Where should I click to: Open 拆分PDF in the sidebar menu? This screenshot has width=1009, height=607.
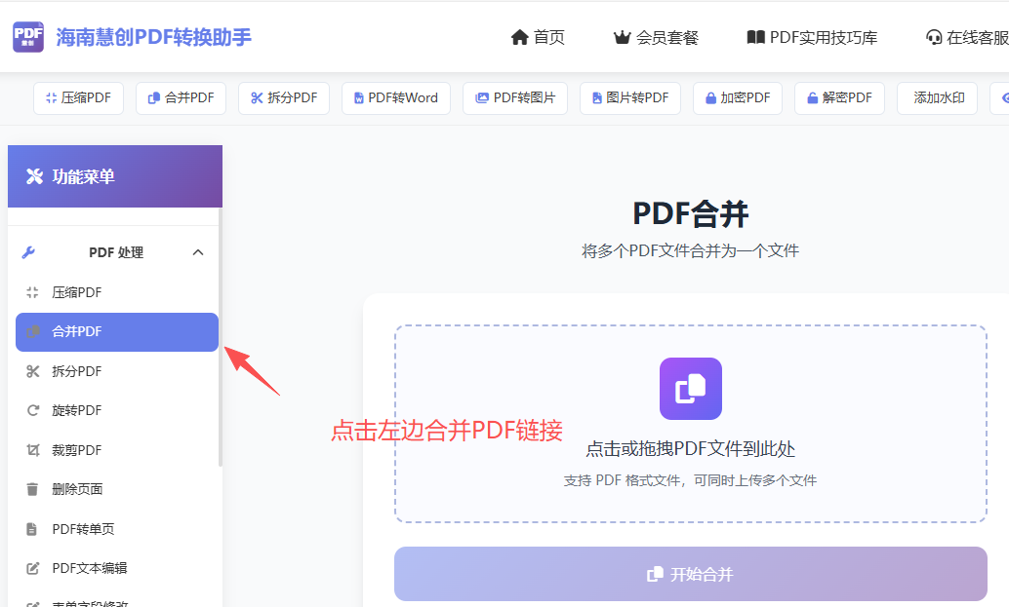pyautogui.click(x=116, y=371)
